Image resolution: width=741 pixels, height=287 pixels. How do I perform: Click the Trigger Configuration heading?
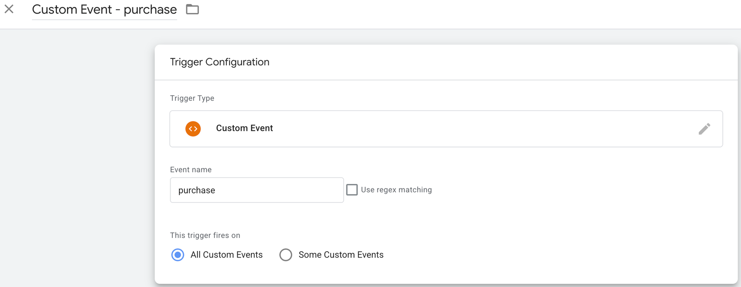(220, 62)
